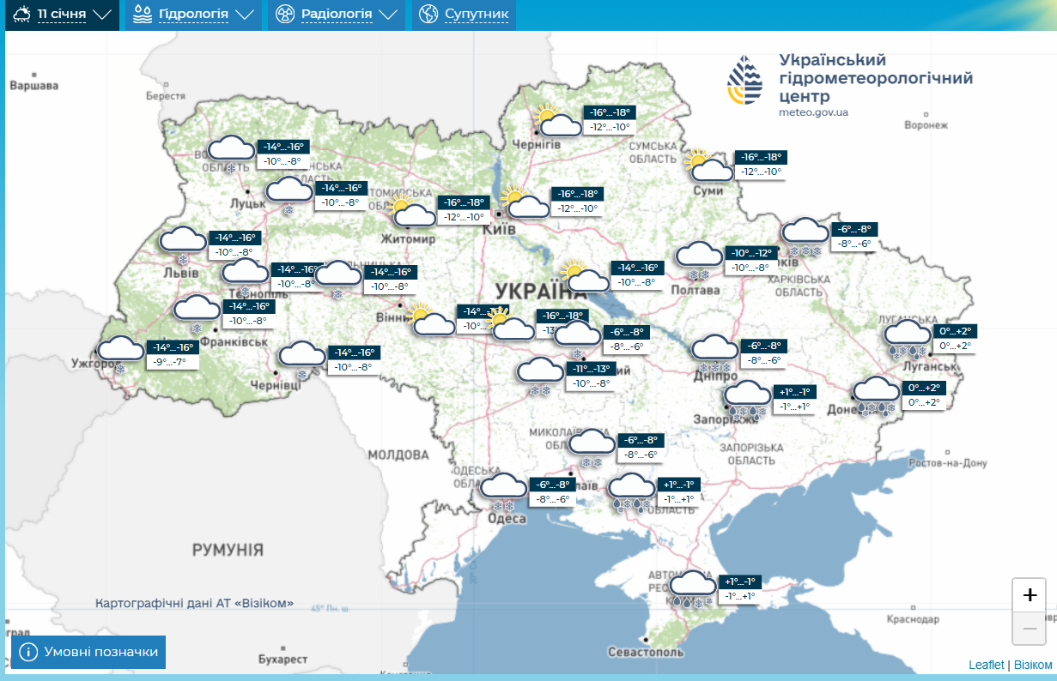Click the Ukrainian Hydrometeorological Center logo
This screenshot has height=681, width=1057.
pos(744,80)
